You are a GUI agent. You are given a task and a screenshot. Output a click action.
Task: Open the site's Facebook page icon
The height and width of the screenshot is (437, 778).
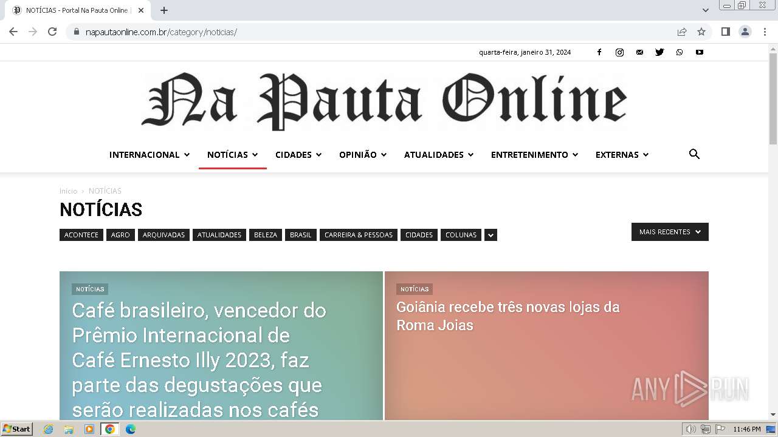(x=599, y=52)
